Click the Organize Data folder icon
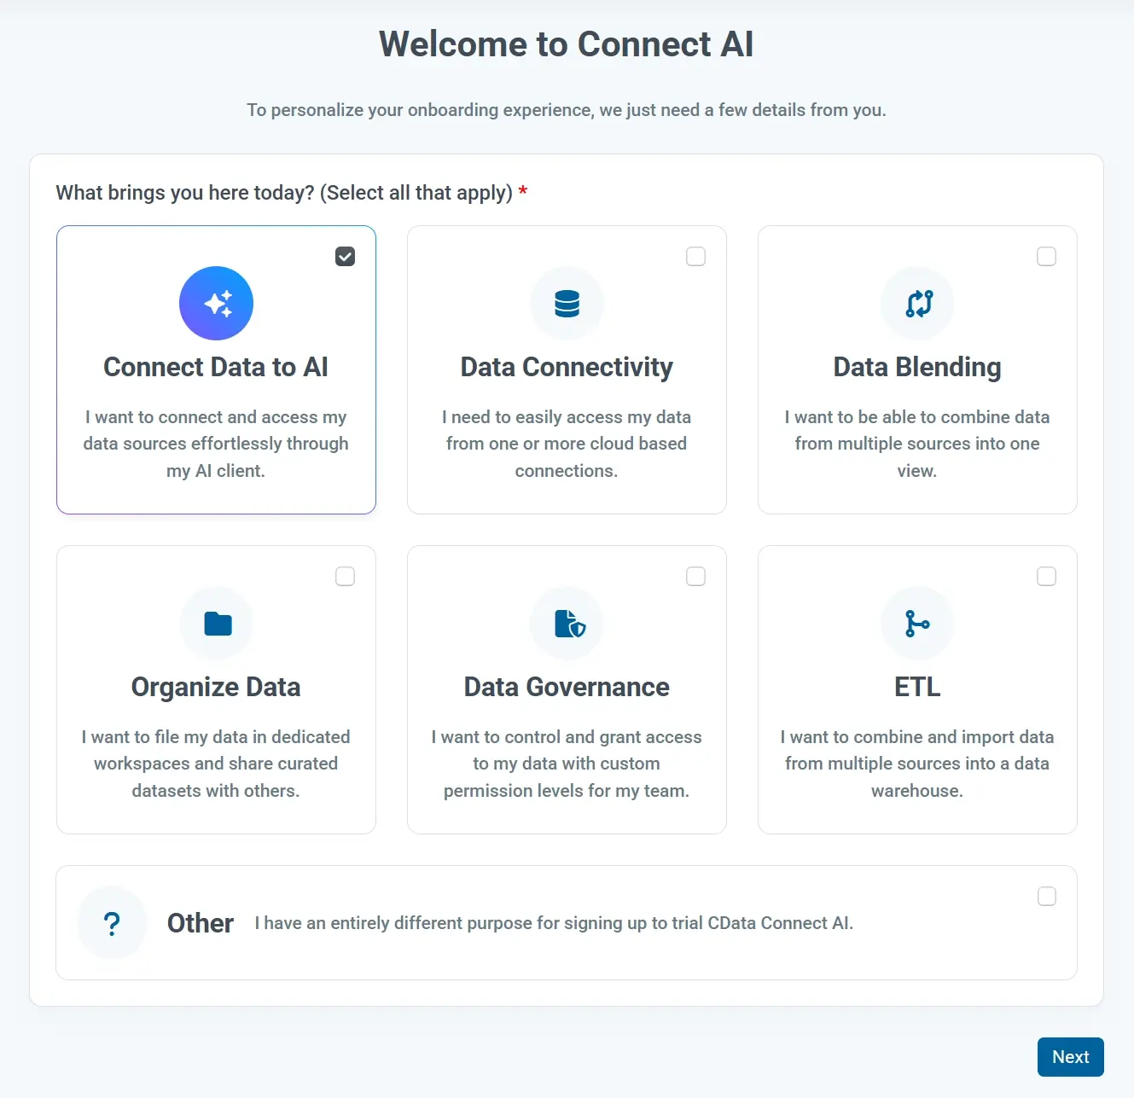This screenshot has height=1098, width=1134. [x=217, y=624]
